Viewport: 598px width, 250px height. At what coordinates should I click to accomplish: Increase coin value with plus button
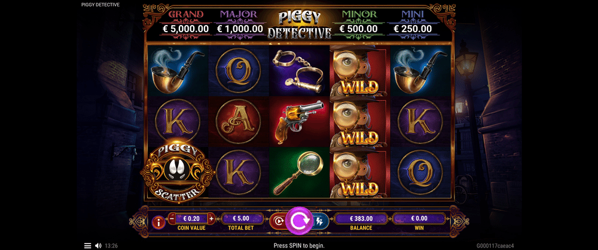(x=212, y=219)
